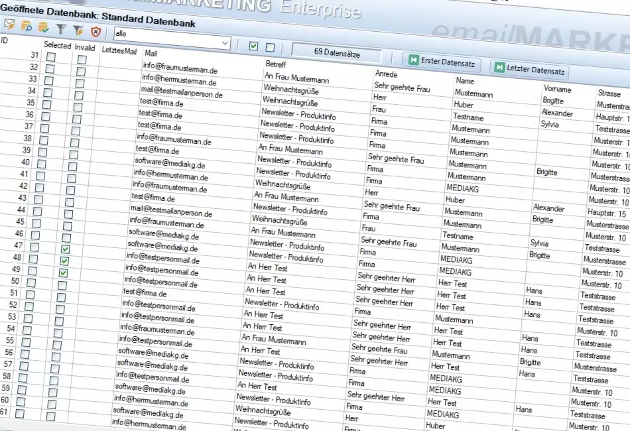Viewport: 630px width, 431px height.
Task: Click the 'Selected' column header
Action: click(x=58, y=45)
